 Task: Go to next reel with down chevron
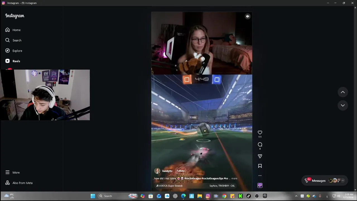point(343,105)
